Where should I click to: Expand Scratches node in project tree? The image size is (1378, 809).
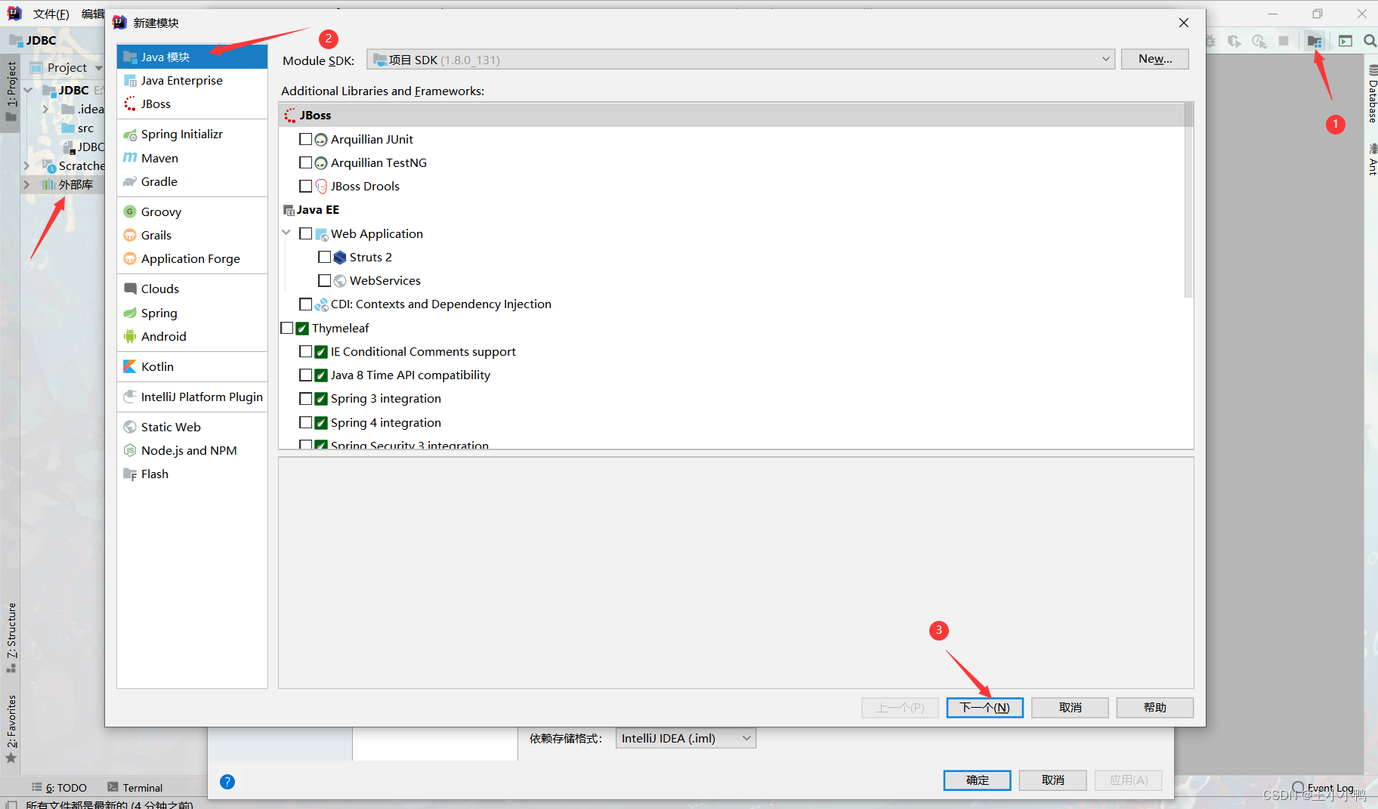coord(26,165)
